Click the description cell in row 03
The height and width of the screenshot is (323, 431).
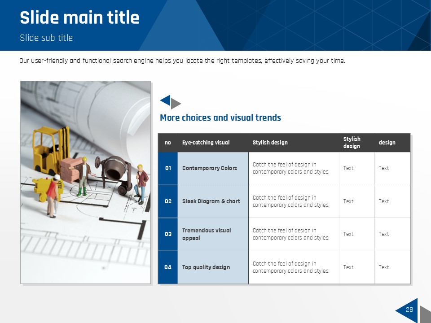pos(291,234)
